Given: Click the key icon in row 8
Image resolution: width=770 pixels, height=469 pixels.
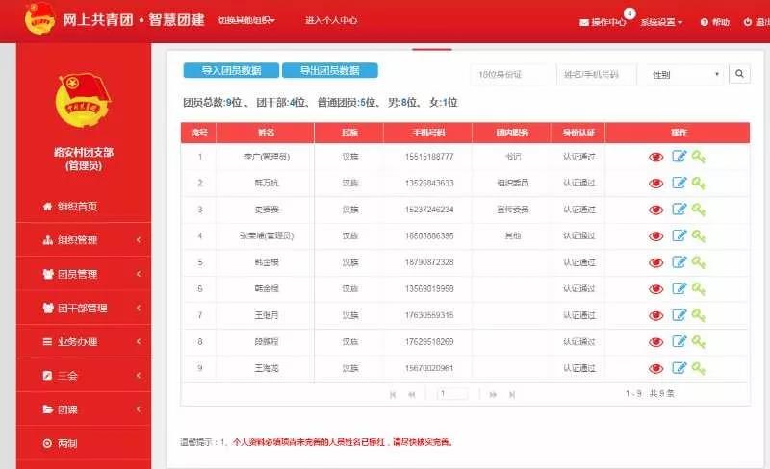Looking at the screenshot, I should tap(699, 342).
